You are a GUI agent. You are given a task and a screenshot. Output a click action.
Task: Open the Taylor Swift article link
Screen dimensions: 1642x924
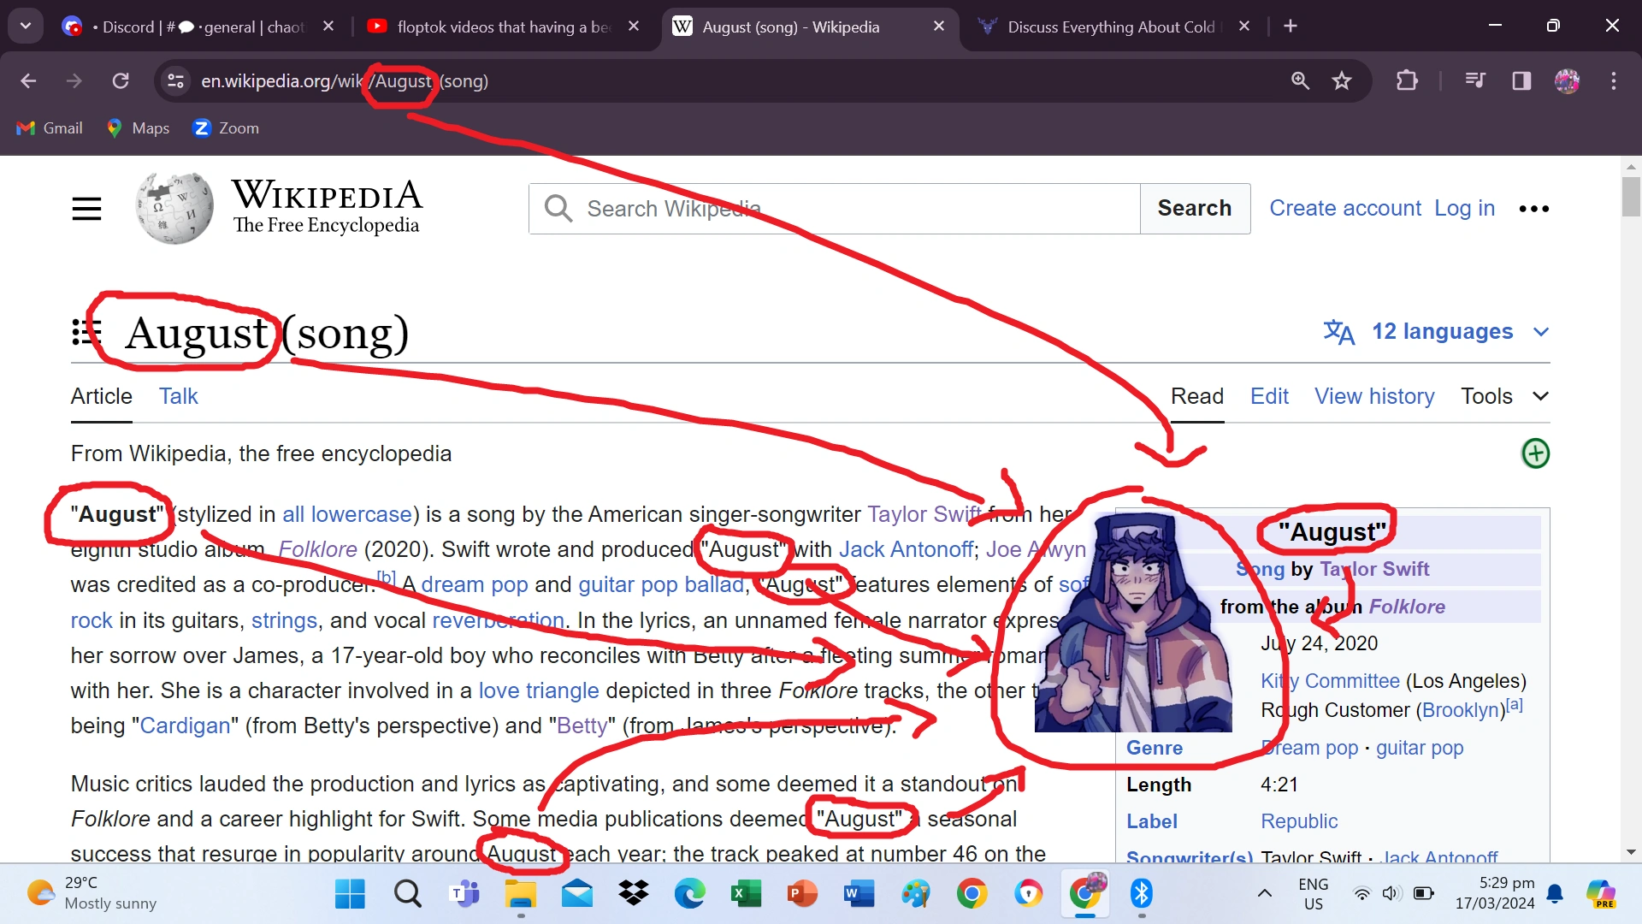click(x=924, y=514)
